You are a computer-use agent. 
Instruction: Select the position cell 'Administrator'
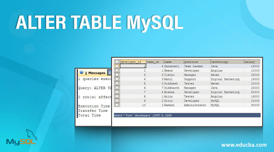(x=197, y=105)
